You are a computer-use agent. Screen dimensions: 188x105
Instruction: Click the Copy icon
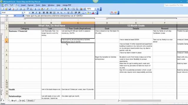pyautogui.click(x=39, y=9)
